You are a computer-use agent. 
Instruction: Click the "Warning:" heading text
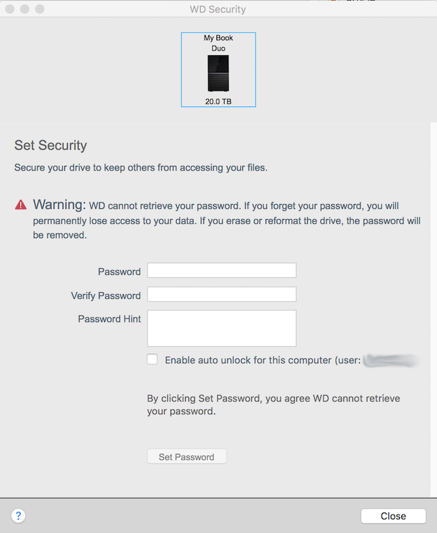pyautogui.click(x=59, y=205)
